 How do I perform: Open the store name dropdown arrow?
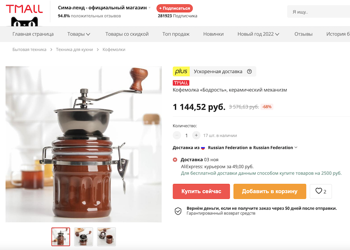point(150,8)
